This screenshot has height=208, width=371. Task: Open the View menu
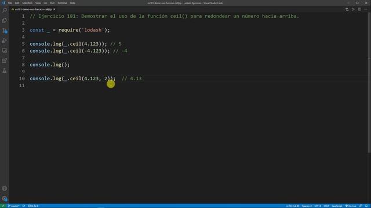tap(38, 3)
